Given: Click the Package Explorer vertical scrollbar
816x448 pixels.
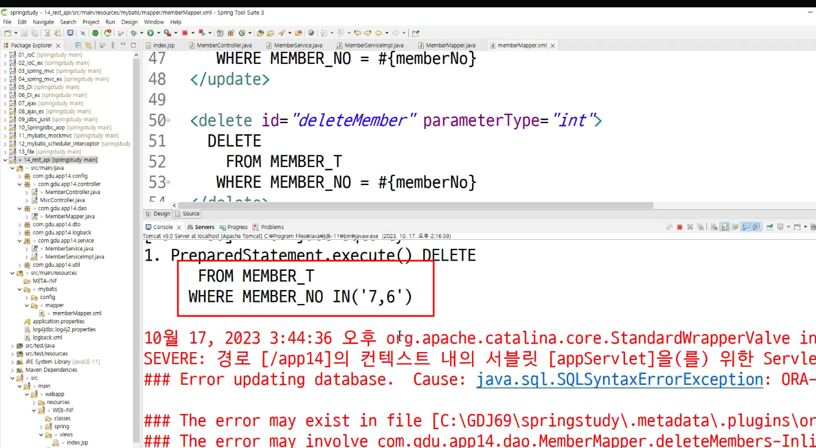Looking at the screenshot, I should tap(136, 248).
